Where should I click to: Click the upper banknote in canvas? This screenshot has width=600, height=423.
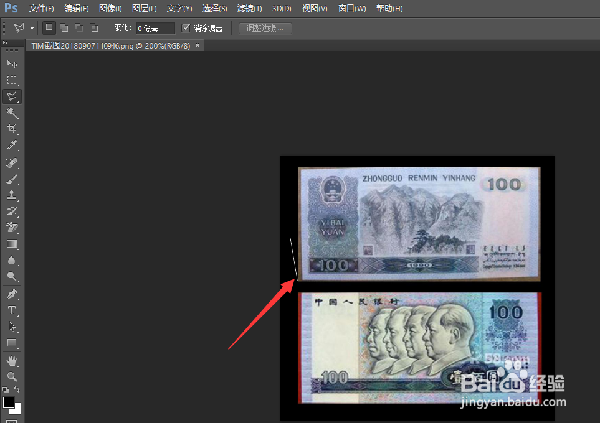pos(419,224)
